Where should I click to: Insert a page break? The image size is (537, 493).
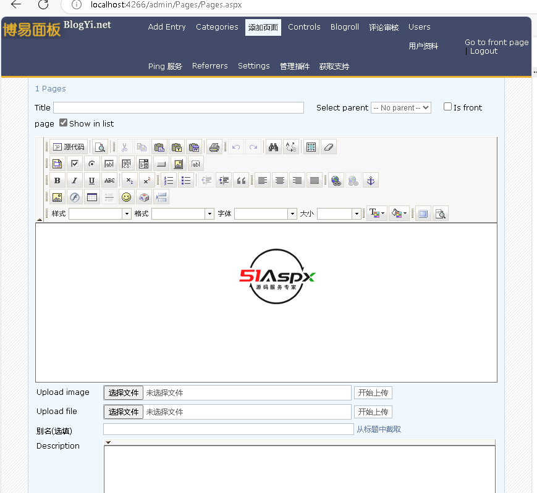tap(161, 197)
